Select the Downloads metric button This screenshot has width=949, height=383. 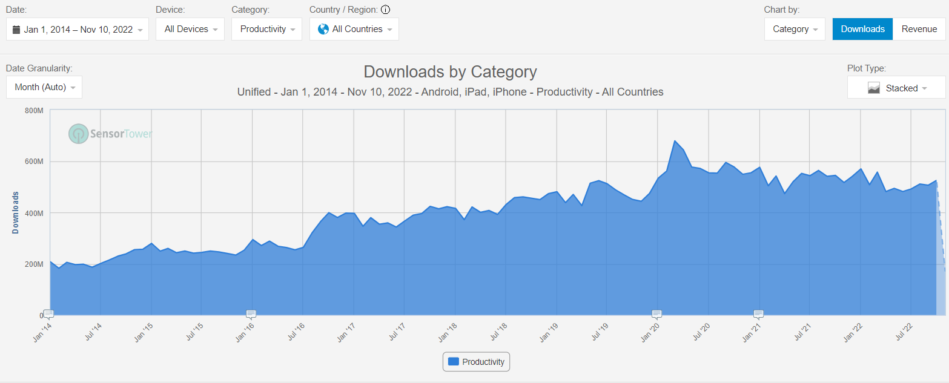tap(862, 29)
